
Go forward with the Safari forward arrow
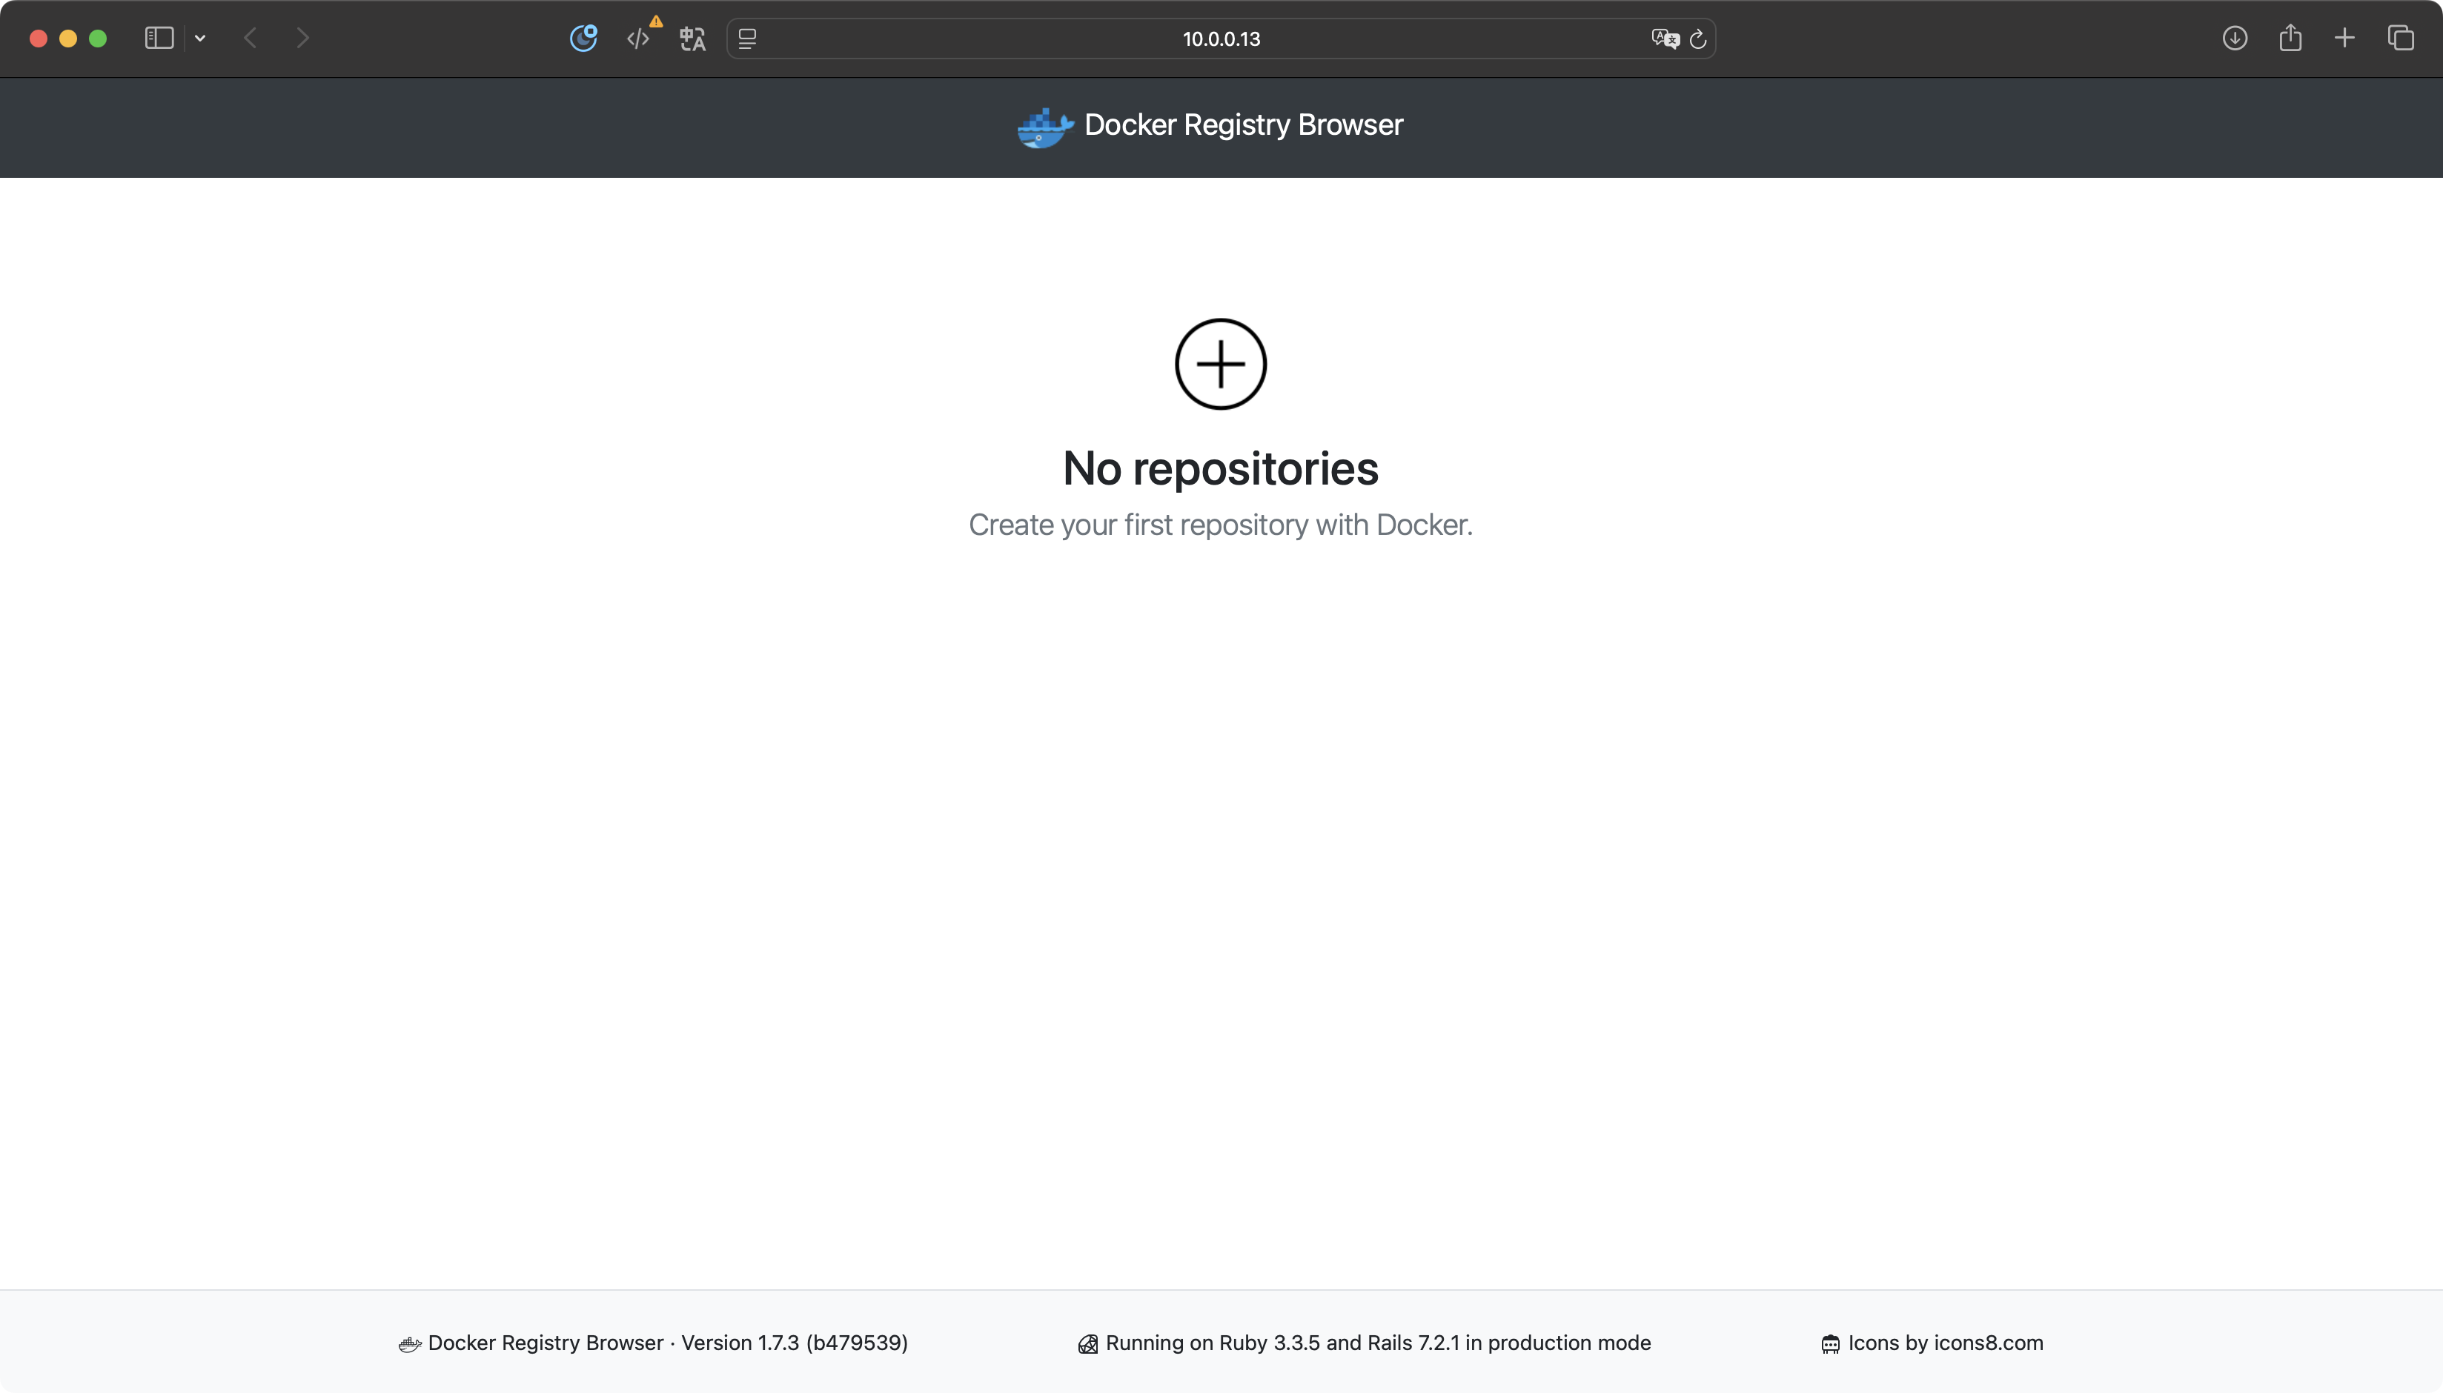coord(302,39)
